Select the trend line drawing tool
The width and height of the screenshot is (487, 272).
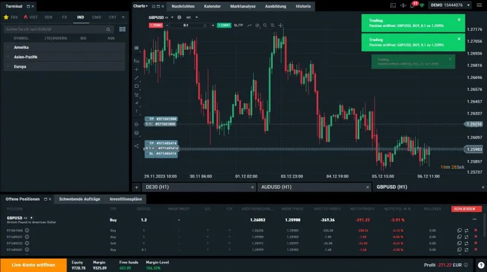click(136, 78)
